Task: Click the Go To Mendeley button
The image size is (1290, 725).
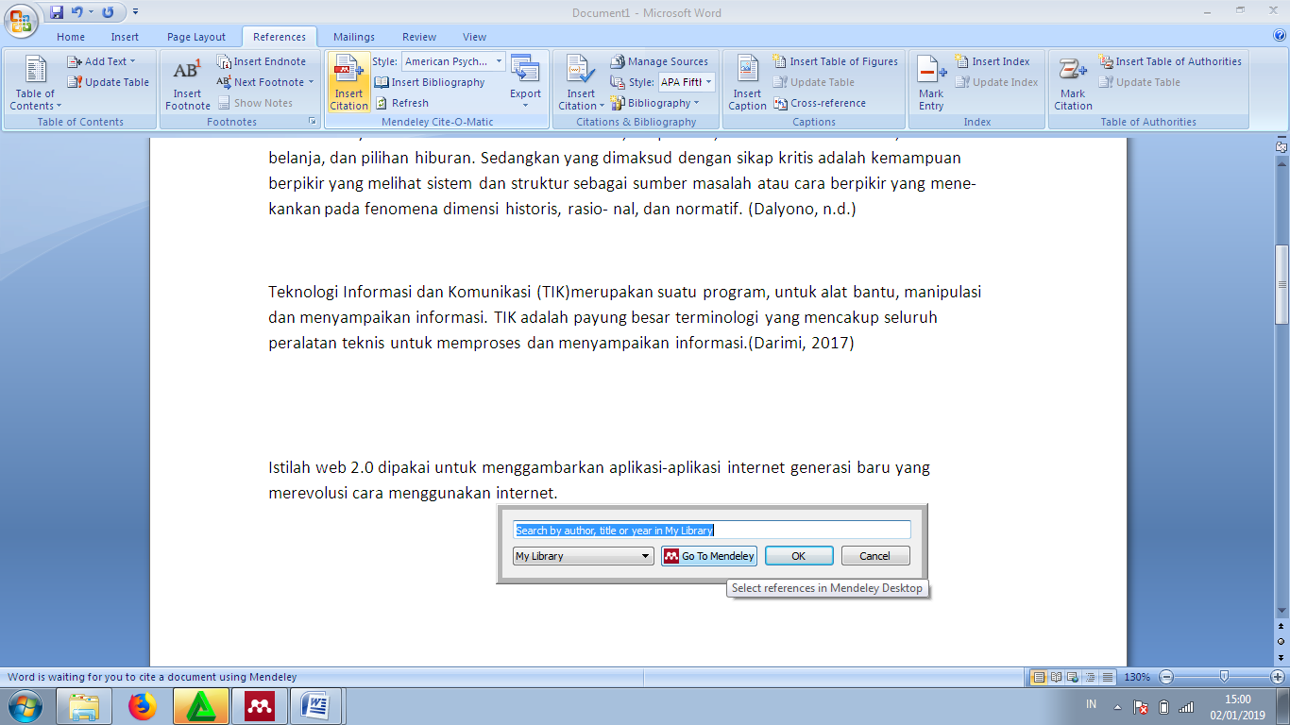Action: [709, 556]
